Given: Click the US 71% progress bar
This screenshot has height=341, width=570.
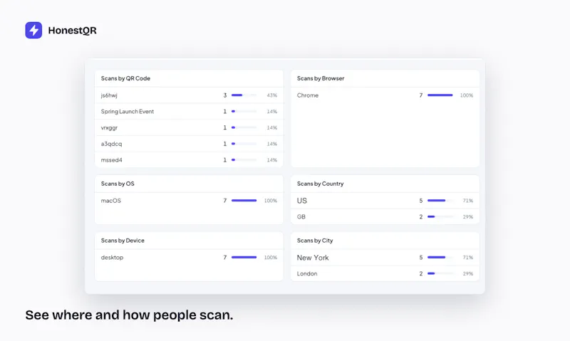Looking at the screenshot, I should [440, 201].
